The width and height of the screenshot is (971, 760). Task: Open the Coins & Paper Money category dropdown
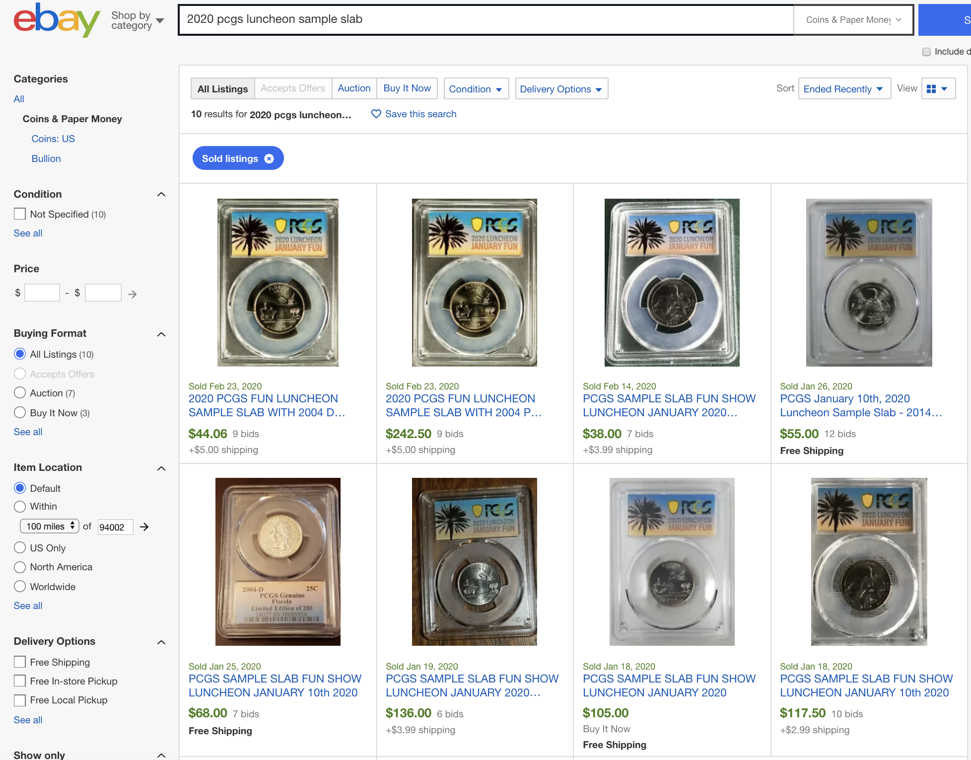pos(853,20)
